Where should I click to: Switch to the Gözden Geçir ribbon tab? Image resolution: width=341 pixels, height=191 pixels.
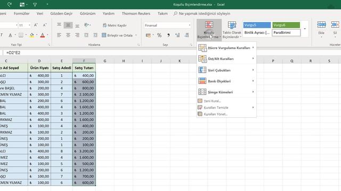coord(61,13)
